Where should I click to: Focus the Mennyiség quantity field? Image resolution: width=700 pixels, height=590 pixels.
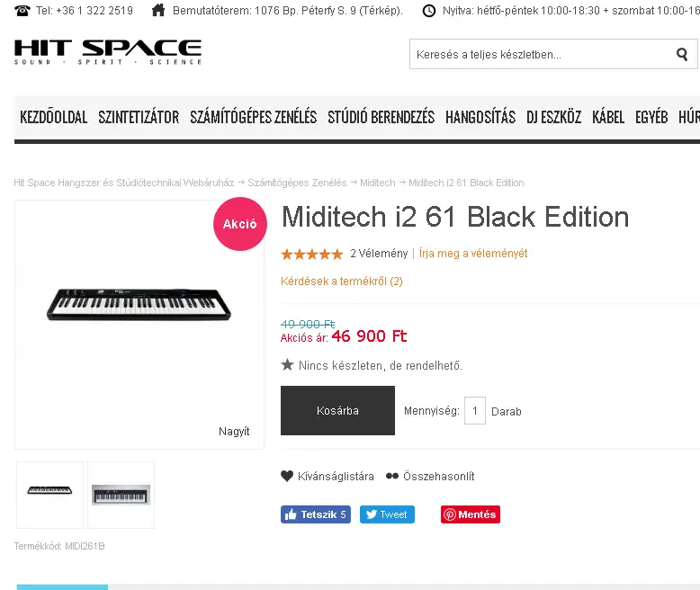[475, 411]
